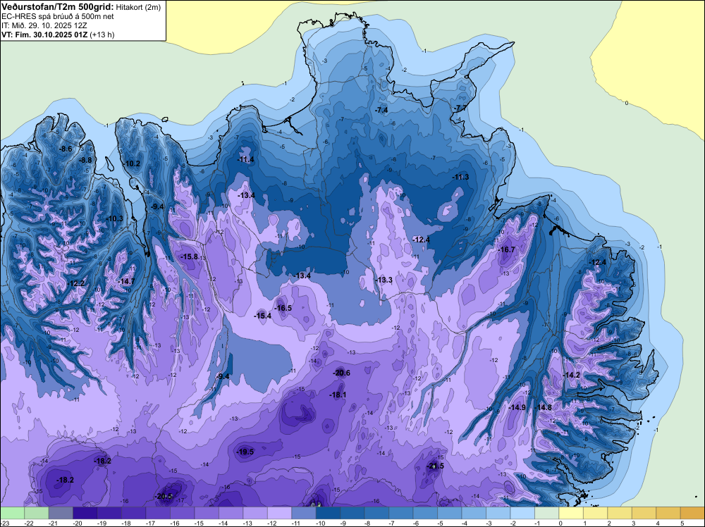Viewport: 705px width, 527px height.
Task: Click the valid time 'VT: Fim. 30.10.2025 01Z'
Action: pos(44,35)
